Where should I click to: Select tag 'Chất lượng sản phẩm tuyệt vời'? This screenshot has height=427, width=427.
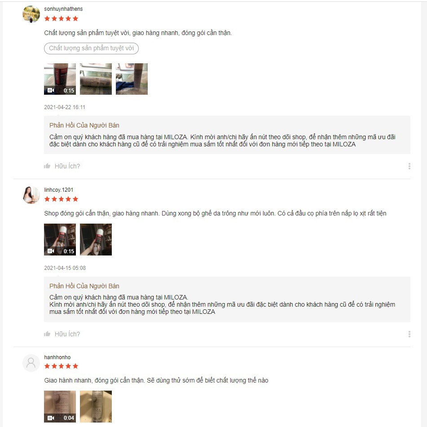tap(91, 48)
